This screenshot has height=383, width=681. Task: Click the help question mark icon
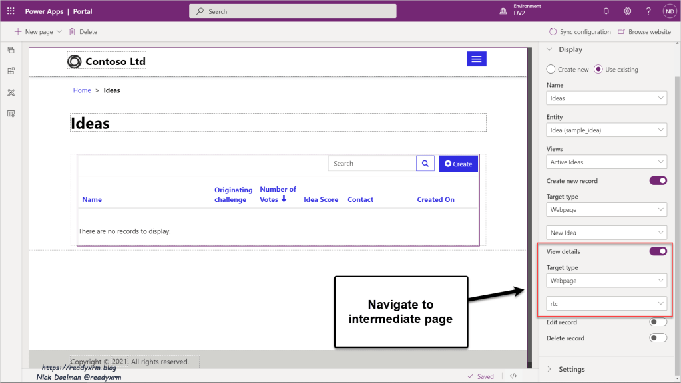coord(648,11)
